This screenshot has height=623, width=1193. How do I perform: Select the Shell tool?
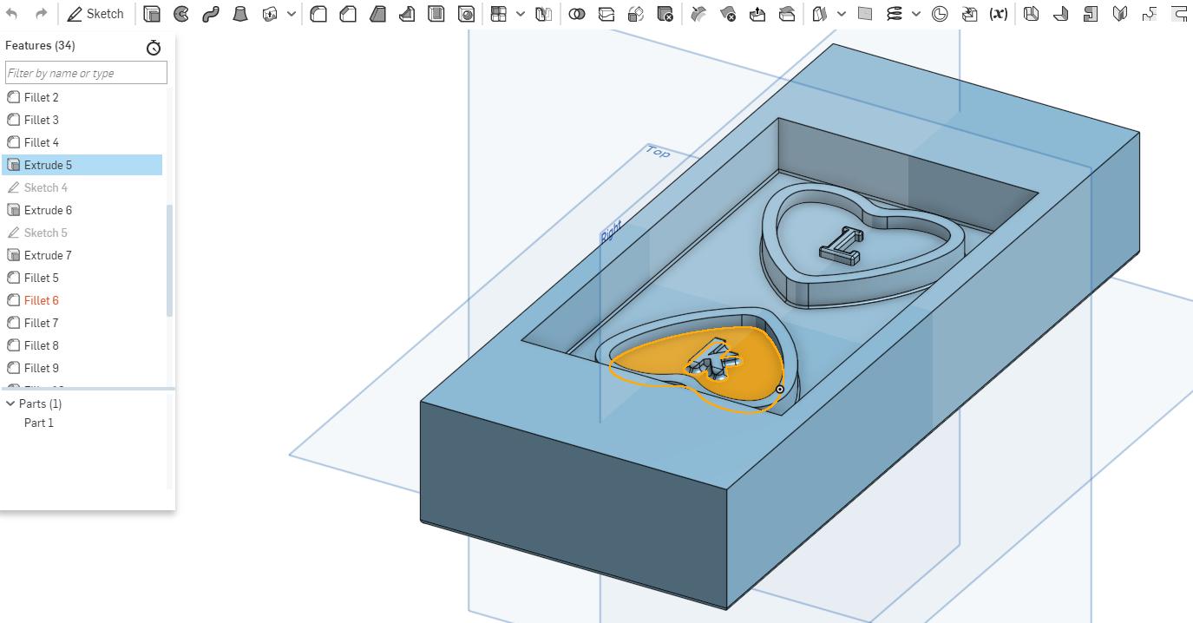[x=436, y=14]
